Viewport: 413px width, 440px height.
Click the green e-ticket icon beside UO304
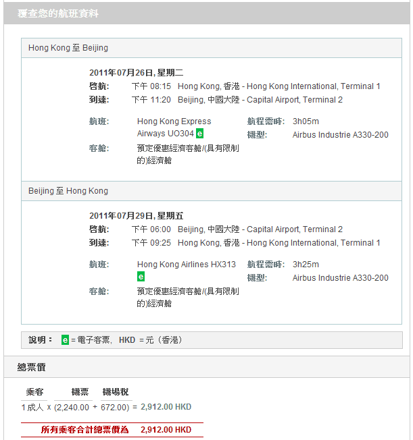pyautogui.click(x=199, y=134)
